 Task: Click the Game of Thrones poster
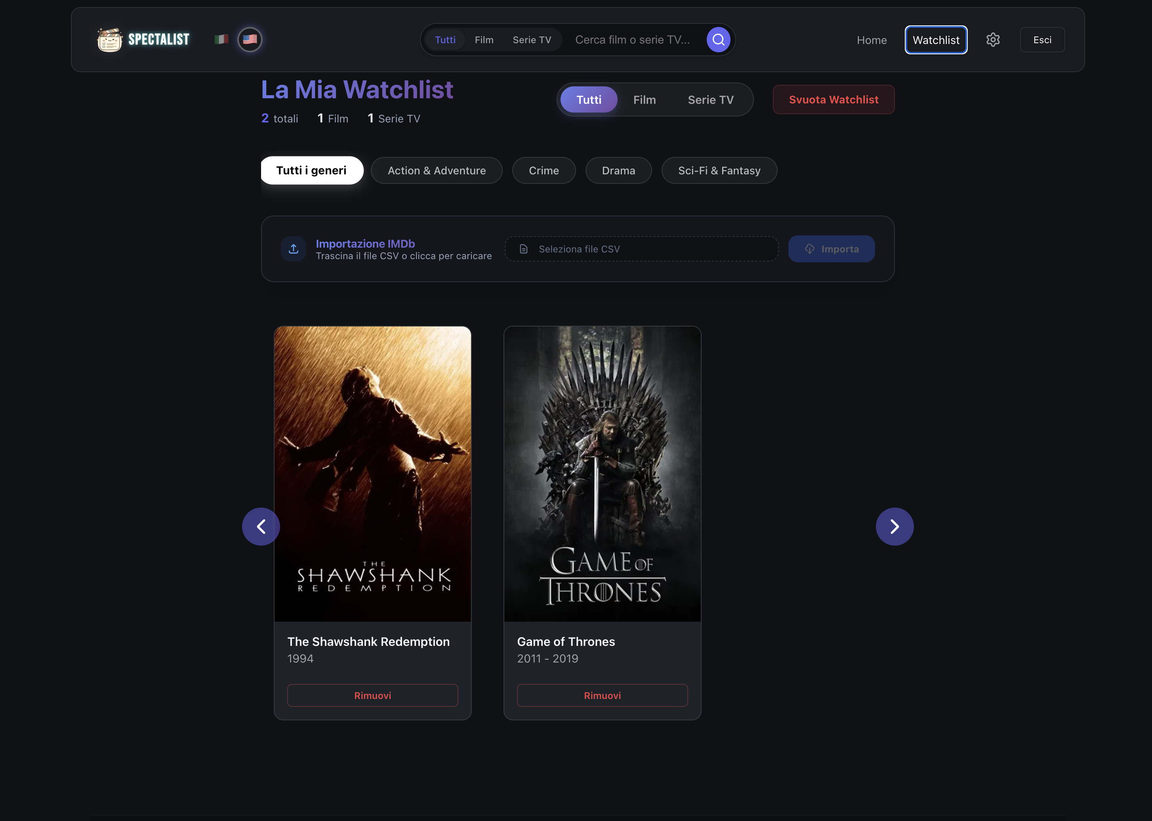602,474
